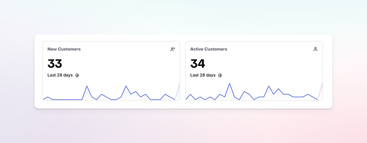Click the last solid peak before Active Customers' dashed line
367x143 pixels.
click(x=308, y=95)
